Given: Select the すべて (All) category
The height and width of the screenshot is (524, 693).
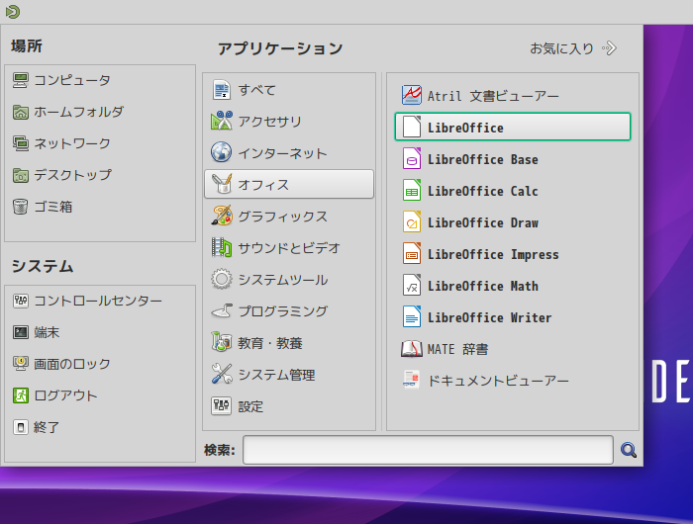Looking at the screenshot, I should (289, 90).
